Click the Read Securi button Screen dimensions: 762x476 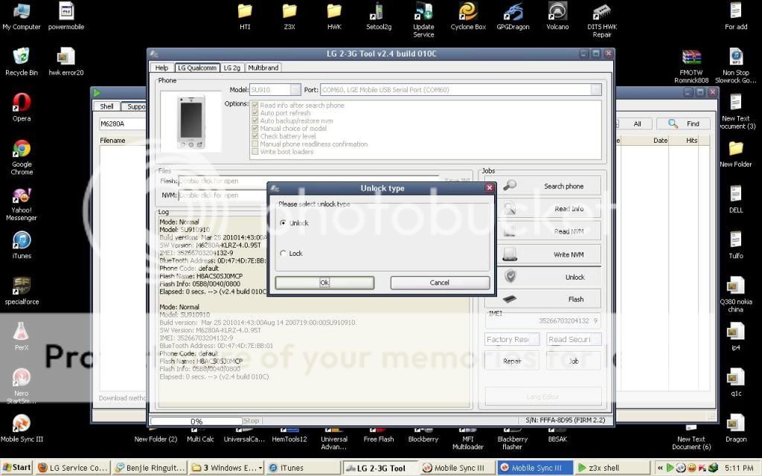pyautogui.click(x=574, y=339)
